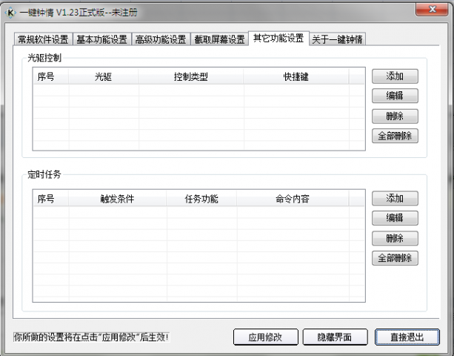Select the 高级功能设置 tab
Screen dimensions: 454x356
pyautogui.click(x=160, y=39)
